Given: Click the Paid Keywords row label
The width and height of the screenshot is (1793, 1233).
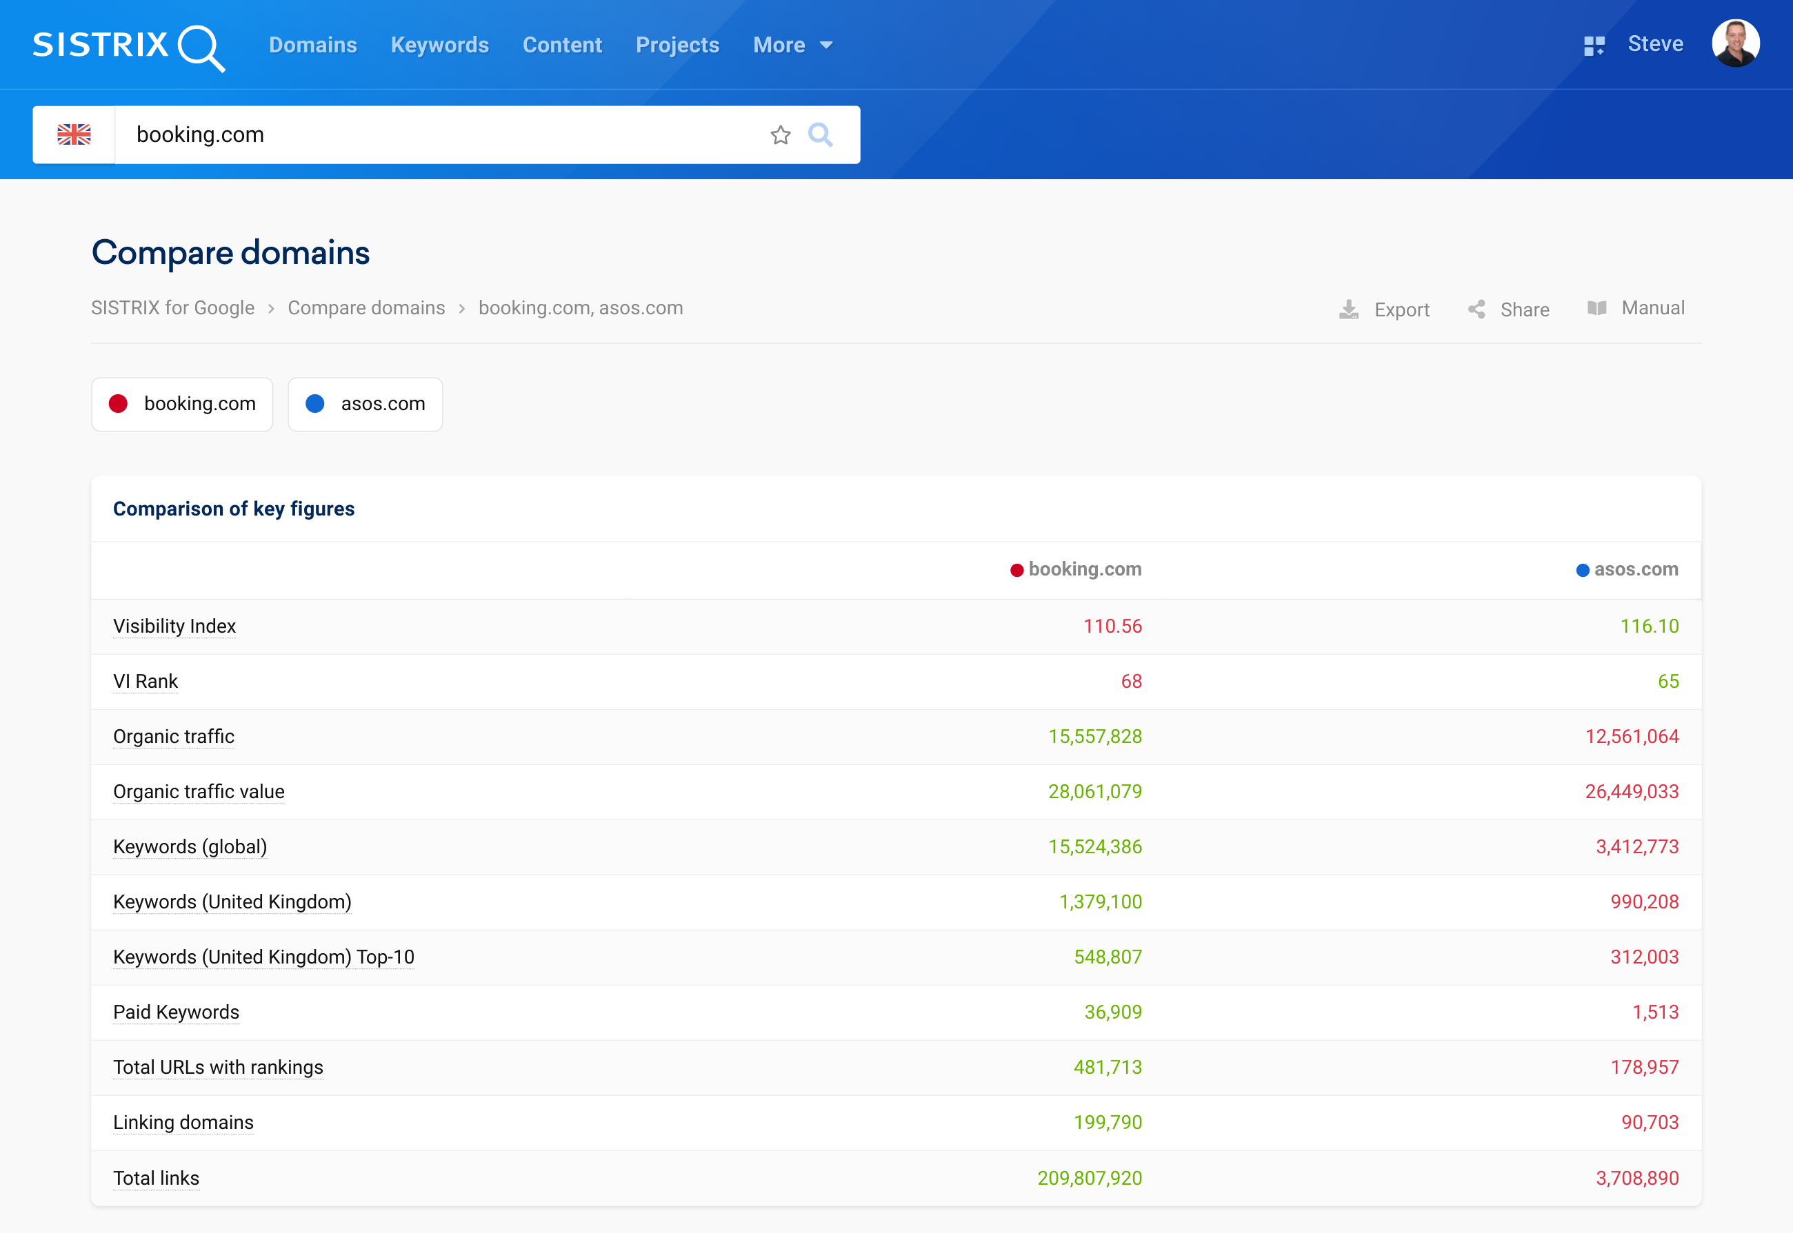Looking at the screenshot, I should 177,1012.
